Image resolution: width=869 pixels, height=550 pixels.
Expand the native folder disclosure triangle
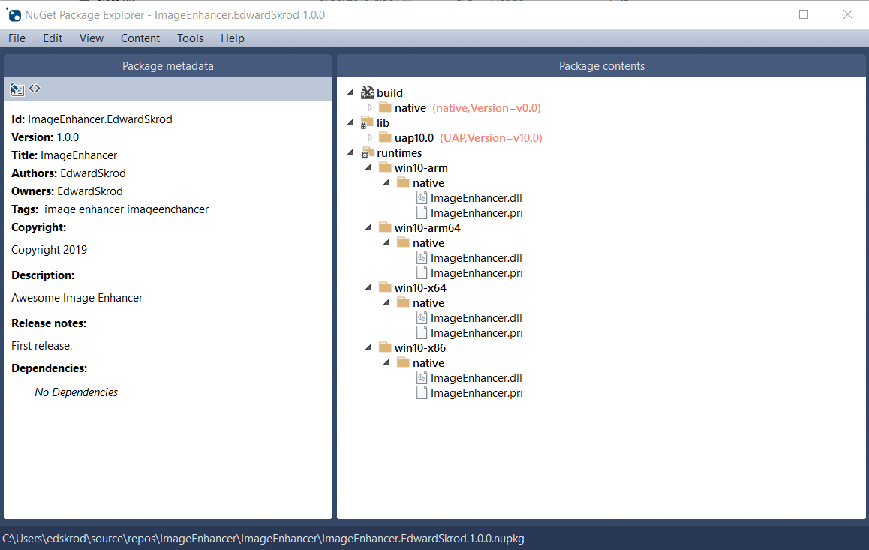coord(368,107)
